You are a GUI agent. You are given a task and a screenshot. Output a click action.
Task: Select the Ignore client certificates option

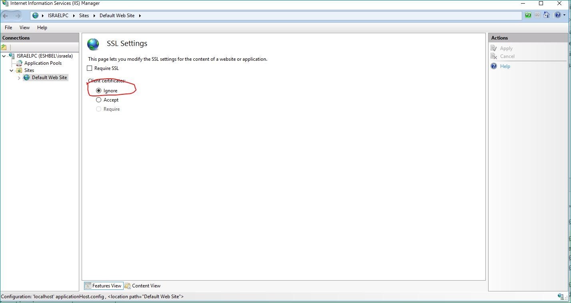(x=99, y=90)
